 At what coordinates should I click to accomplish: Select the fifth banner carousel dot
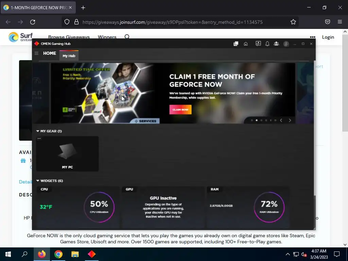pyautogui.click(x=271, y=120)
